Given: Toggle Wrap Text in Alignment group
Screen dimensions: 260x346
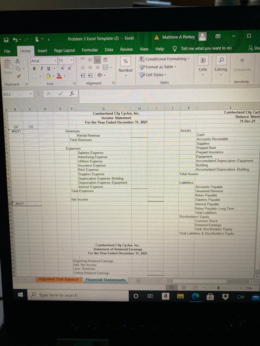Looking at the screenshot, I should point(105,60).
